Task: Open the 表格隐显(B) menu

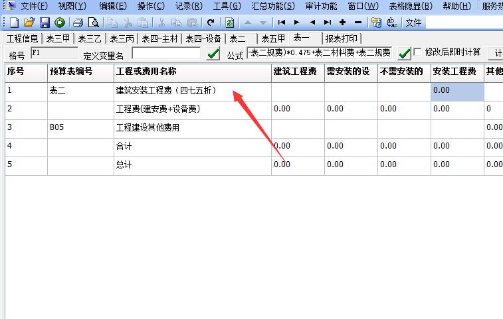Action: [x=411, y=6]
